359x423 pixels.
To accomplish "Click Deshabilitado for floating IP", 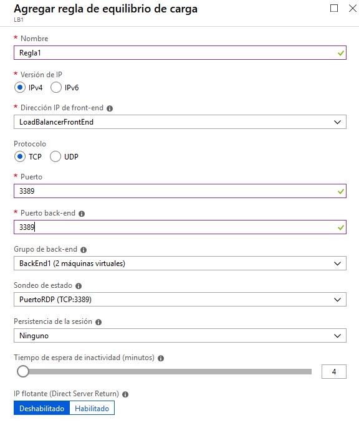I will [x=42, y=408].
